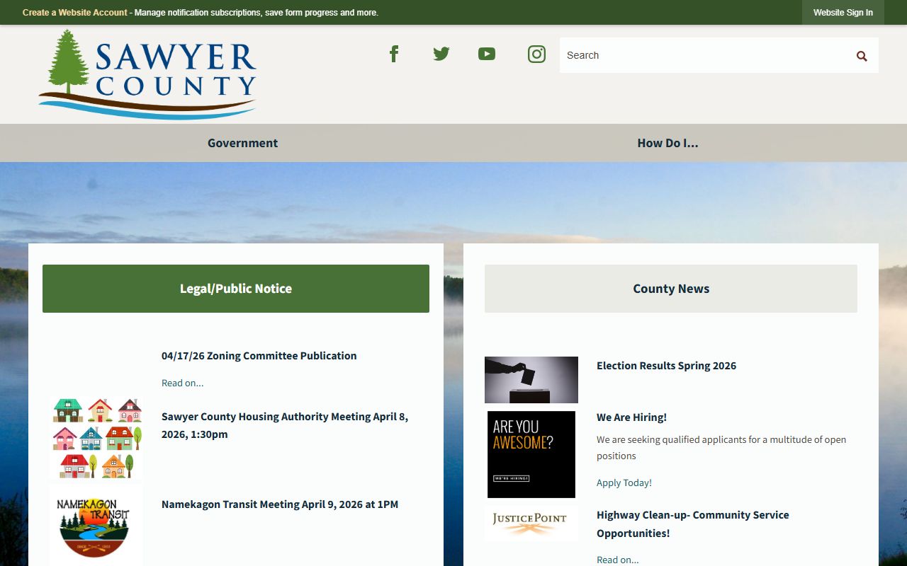Select the County News tab

coord(671,289)
